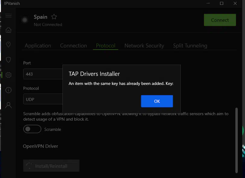The height and width of the screenshot is (178, 245).
Task: Minimize the IPVanish window
Action: [x=208, y=3]
